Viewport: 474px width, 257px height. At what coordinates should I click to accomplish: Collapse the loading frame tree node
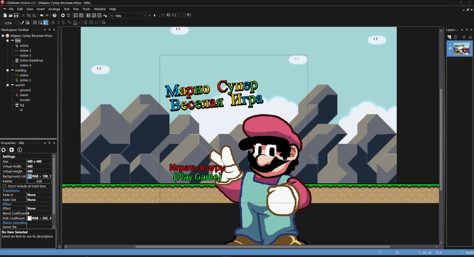coord(7,70)
